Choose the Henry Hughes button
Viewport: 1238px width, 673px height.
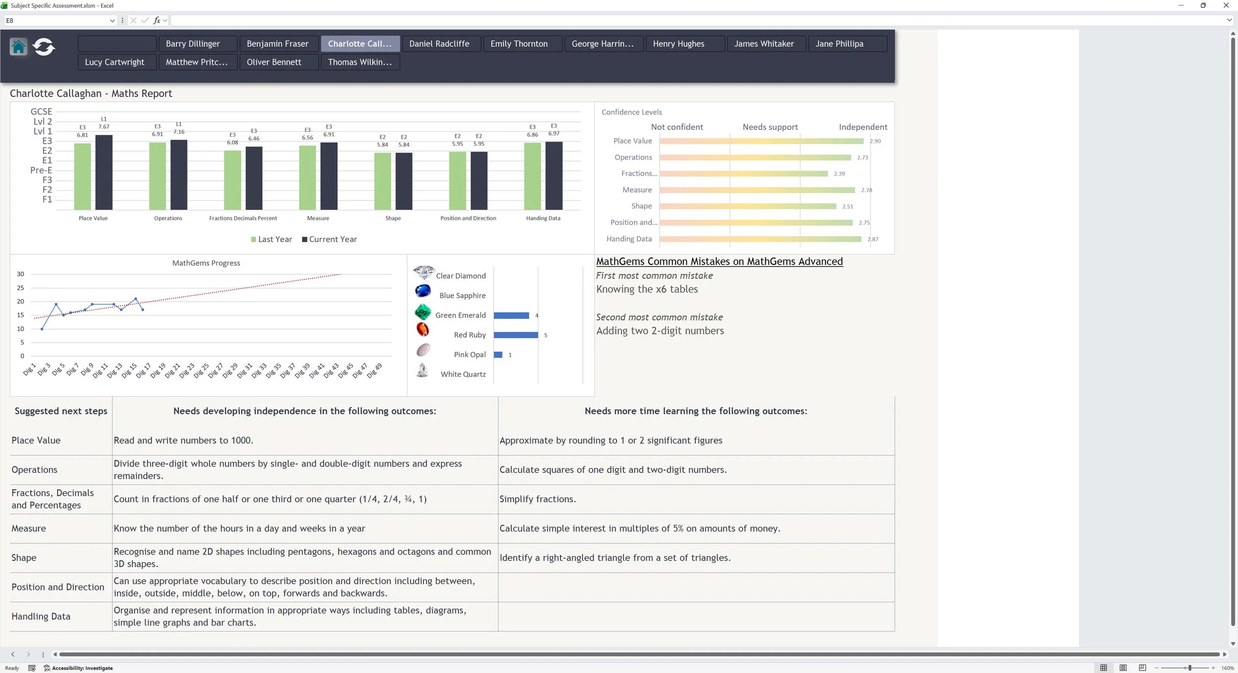coord(685,44)
